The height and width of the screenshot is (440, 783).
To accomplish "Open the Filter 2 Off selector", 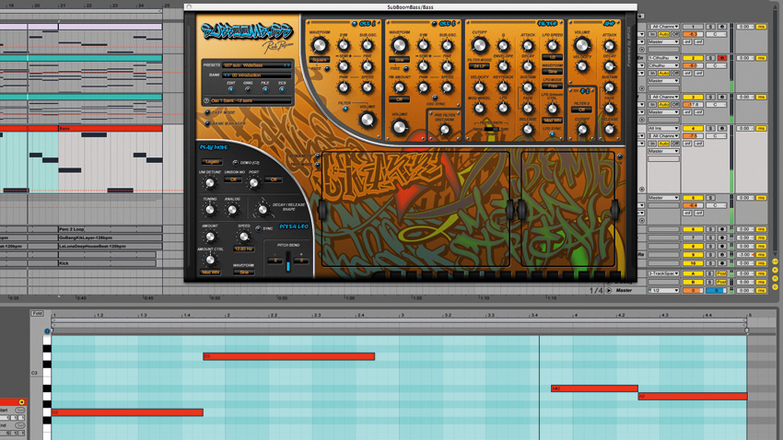I will (x=582, y=110).
